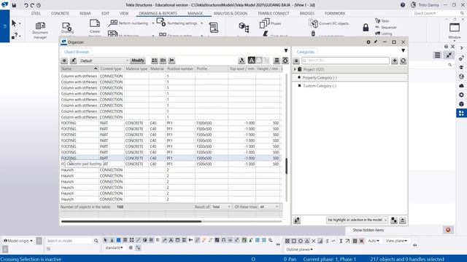
Task: Click the synchronize icon beside add category
Action: point(404,60)
